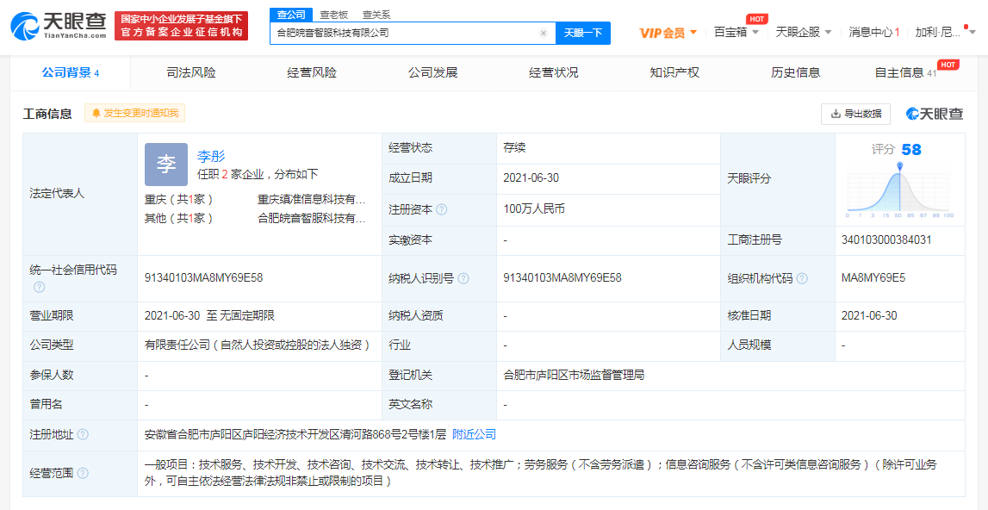Open the 附近公司 link

click(475, 434)
